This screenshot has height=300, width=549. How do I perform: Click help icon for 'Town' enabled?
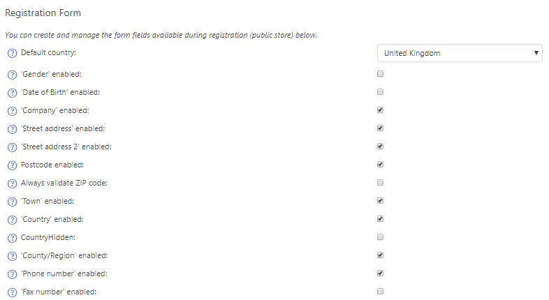(x=13, y=202)
